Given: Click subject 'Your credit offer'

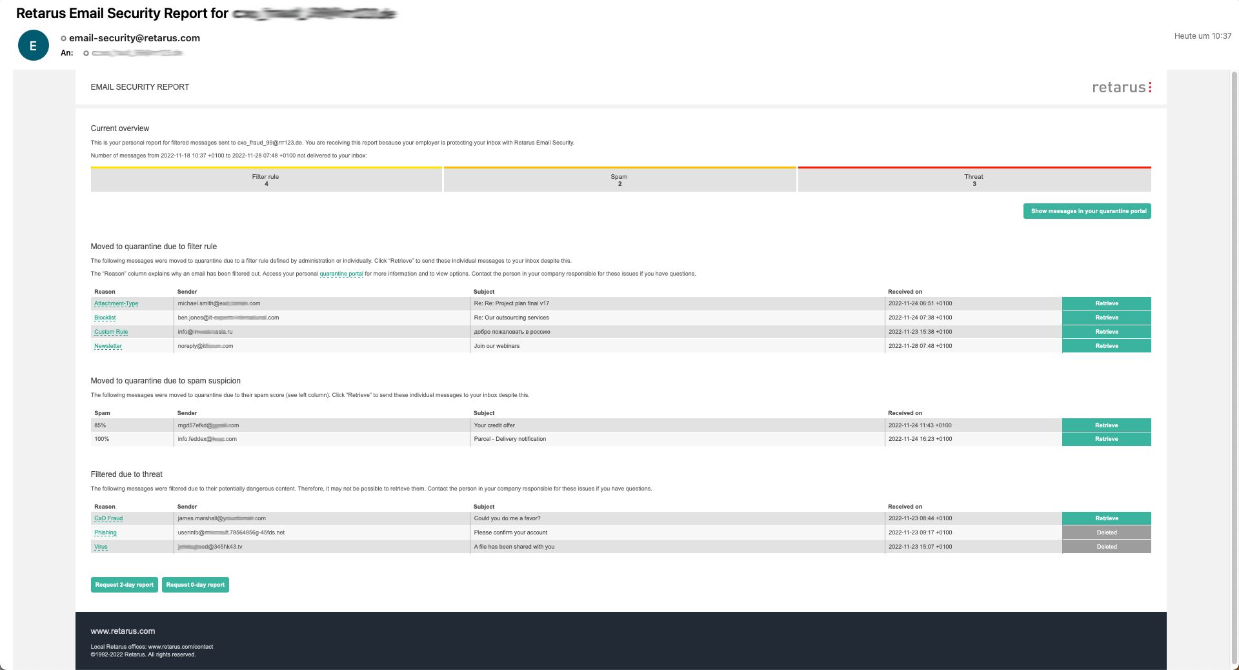Looking at the screenshot, I should click(495, 425).
